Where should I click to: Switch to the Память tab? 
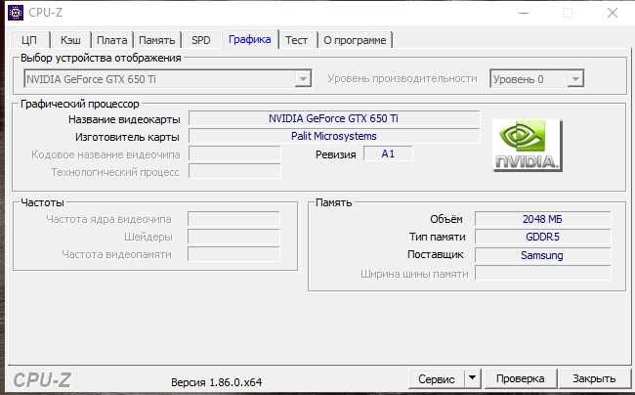156,40
